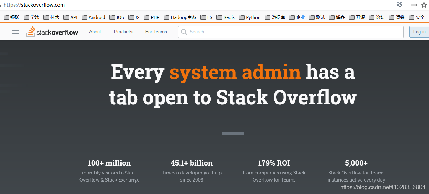Screen dimensions: 429x194
Task: Click the stackoverflow.com address bar URL
Action: (x=34, y=5)
